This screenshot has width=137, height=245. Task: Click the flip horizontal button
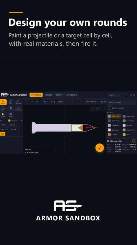tap(45, 102)
